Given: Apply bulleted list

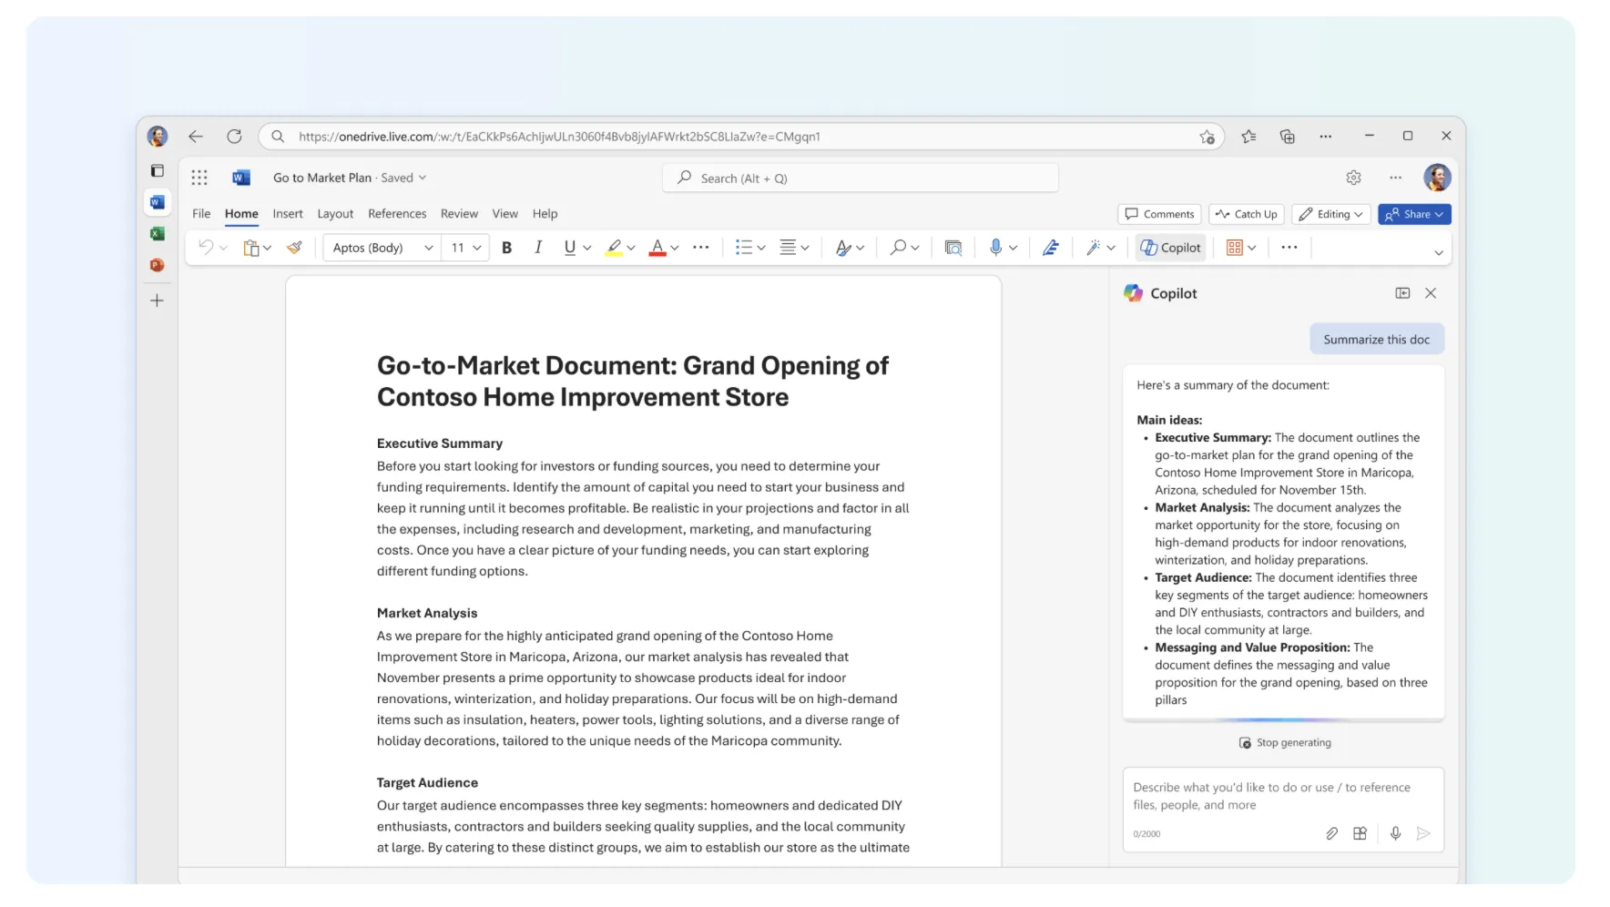Looking at the screenshot, I should click(744, 248).
